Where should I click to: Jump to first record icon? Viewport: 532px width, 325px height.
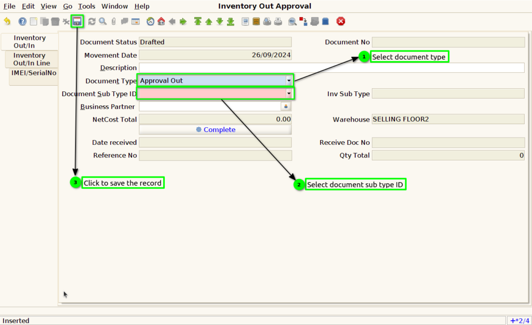198,21
